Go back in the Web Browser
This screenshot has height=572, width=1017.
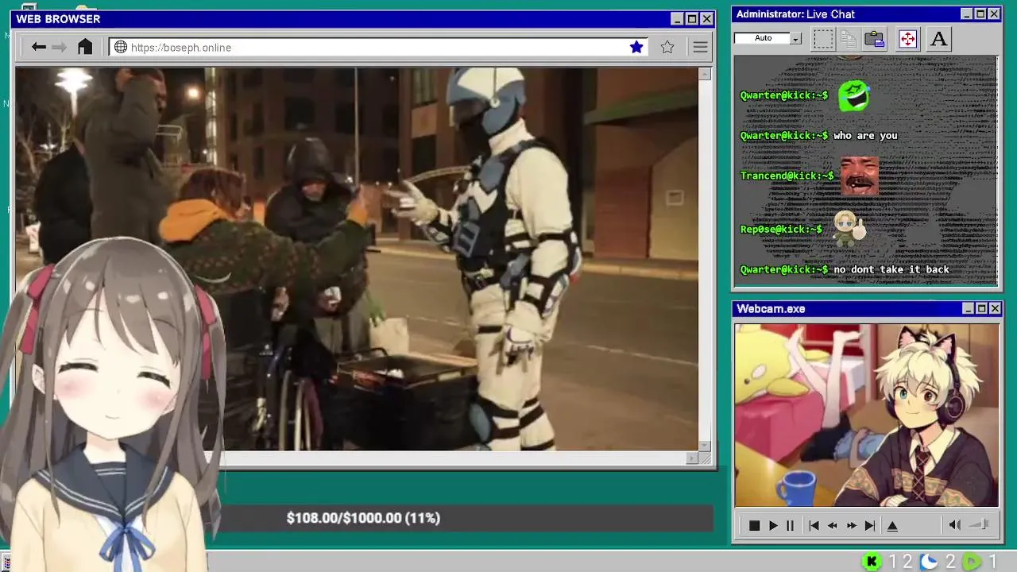click(x=38, y=47)
